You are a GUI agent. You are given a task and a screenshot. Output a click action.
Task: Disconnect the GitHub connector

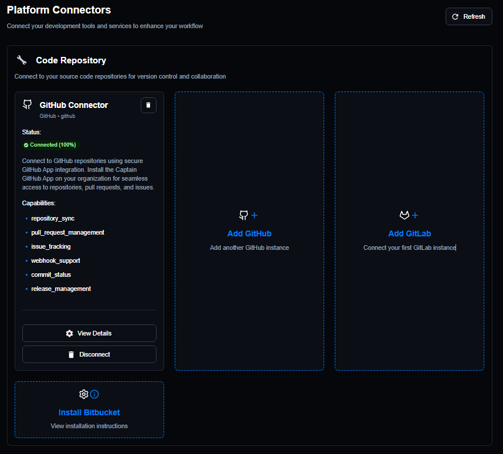(x=89, y=354)
